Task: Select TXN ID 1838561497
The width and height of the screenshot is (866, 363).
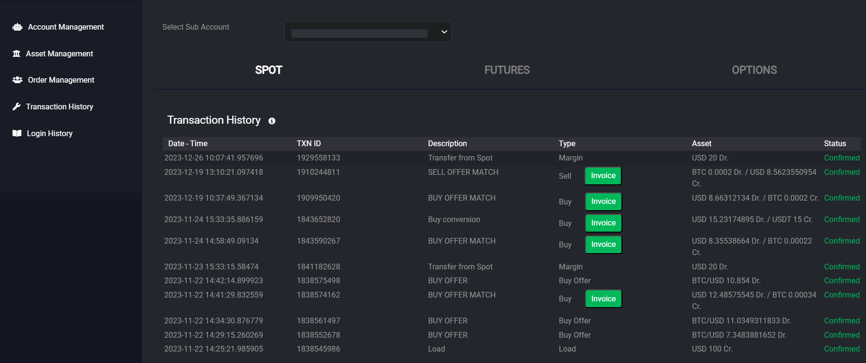Action: (319, 320)
